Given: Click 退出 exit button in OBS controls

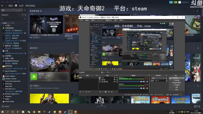Looking at the screenshot, I should point(177,90).
